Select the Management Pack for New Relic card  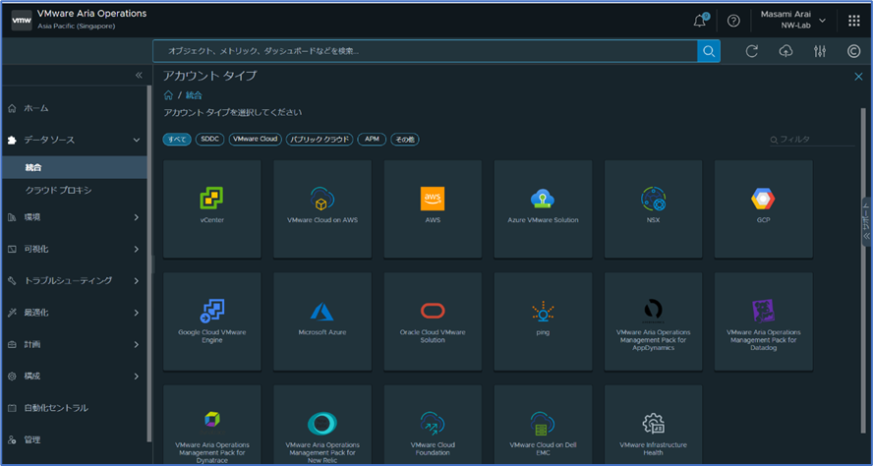pos(322,426)
